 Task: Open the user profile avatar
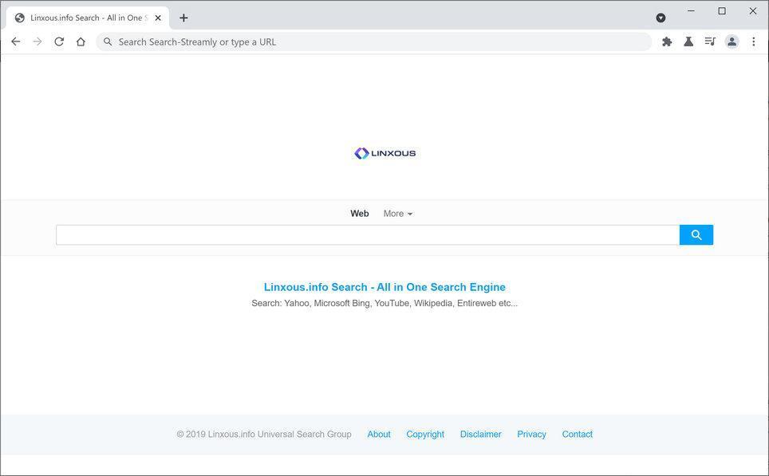pos(732,41)
